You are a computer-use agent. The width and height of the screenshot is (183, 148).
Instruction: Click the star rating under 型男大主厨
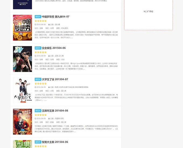coord(41,146)
